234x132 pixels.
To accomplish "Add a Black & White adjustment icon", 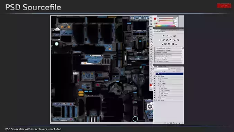I will pyautogui.click(x=171, y=40).
